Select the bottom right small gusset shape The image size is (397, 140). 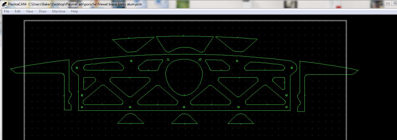click(x=241, y=124)
